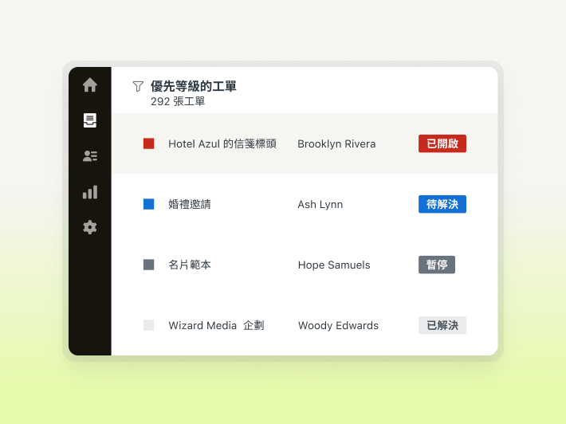Open the customers contact list icon

[90, 156]
